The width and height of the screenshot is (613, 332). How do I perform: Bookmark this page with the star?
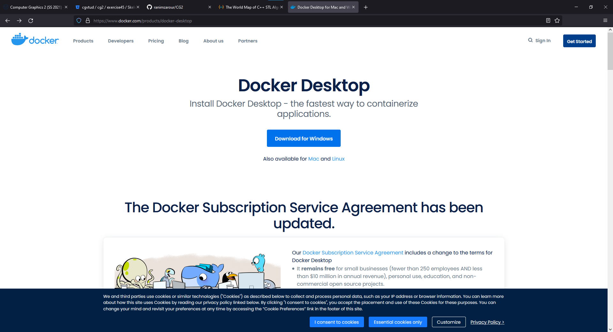pyautogui.click(x=557, y=20)
